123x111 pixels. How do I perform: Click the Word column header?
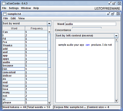point(14,28)
